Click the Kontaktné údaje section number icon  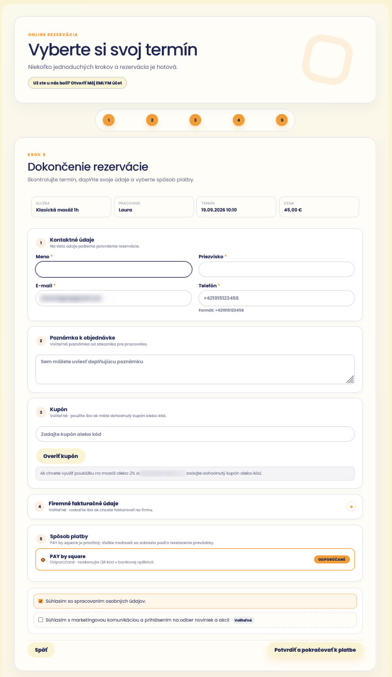coord(40,243)
